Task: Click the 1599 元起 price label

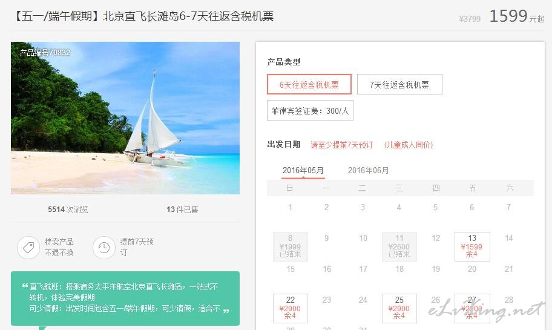Action: (x=517, y=16)
